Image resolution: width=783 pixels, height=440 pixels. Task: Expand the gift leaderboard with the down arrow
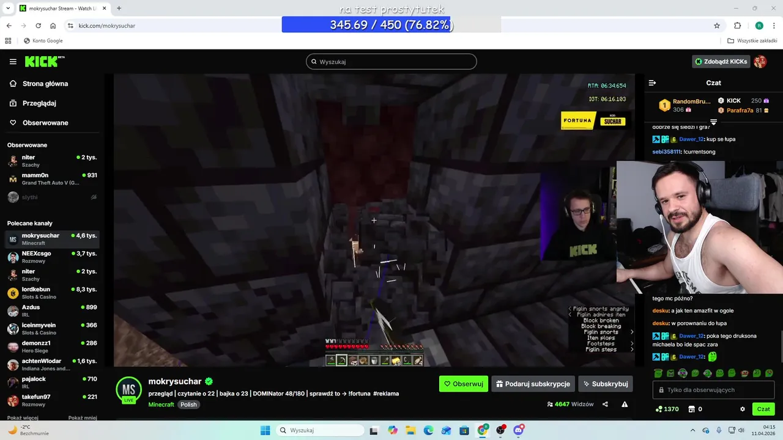[x=713, y=122]
